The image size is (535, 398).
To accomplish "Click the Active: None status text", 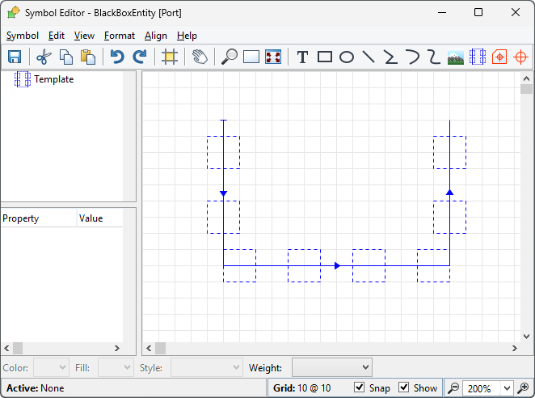I will coord(35,388).
